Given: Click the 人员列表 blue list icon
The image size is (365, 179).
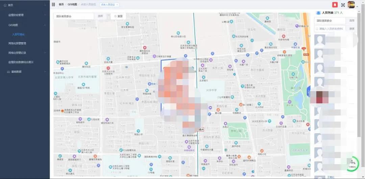Looking at the screenshot, I should [x=318, y=12].
